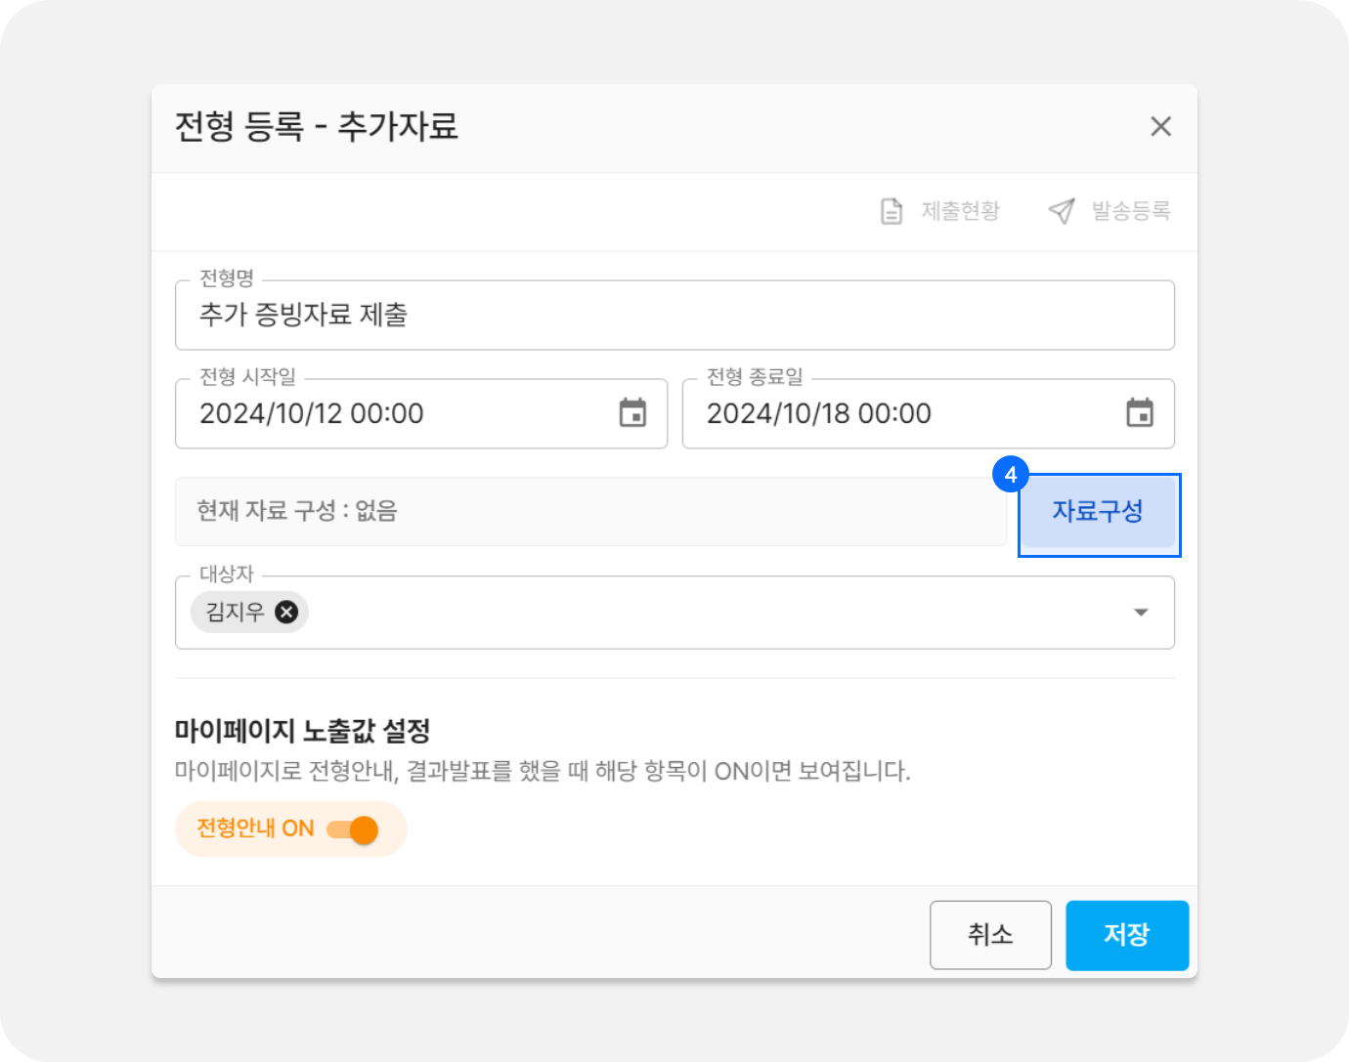Open the 발송등록 text tab
Viewport: 1349px width, 1062px height.
tap(1130, 211)
